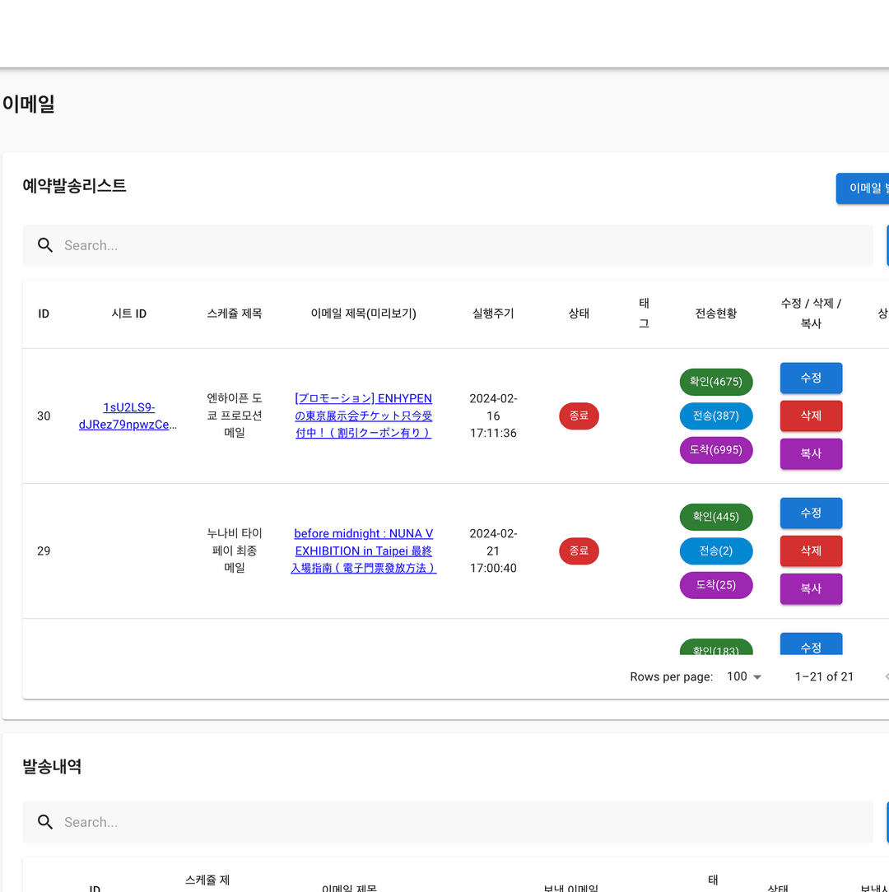Click 확인(445) status chip
This screenshot has width=889, height=892.
(x=716, y=517)
